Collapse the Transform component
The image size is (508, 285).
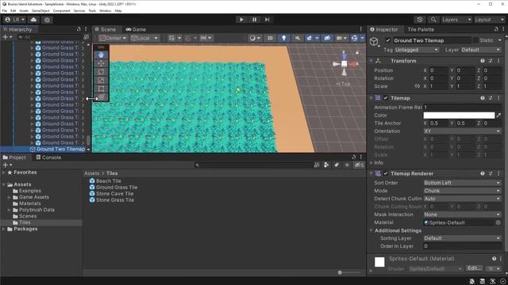coord(371,61)
